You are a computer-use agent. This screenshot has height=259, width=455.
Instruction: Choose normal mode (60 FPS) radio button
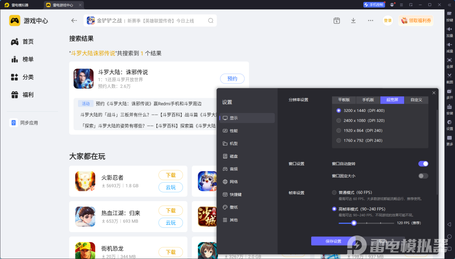pos(334,193)
